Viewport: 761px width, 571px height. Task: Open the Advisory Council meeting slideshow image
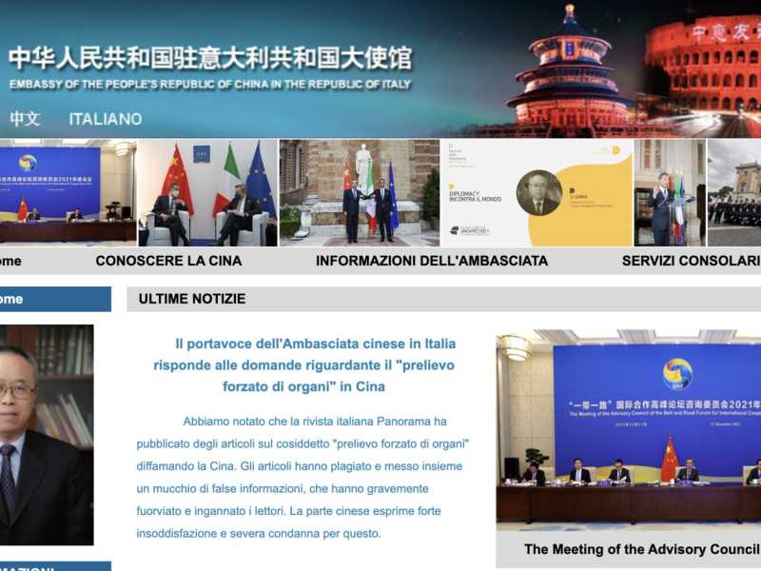[629, 430]
